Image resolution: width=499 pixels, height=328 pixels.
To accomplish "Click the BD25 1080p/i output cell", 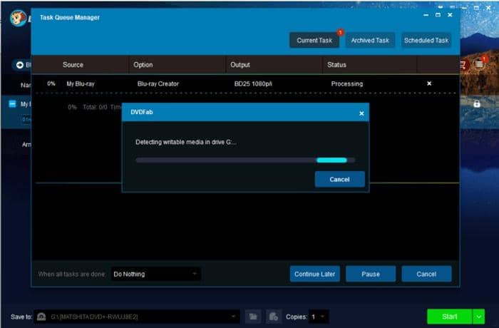I will [253, 83].
